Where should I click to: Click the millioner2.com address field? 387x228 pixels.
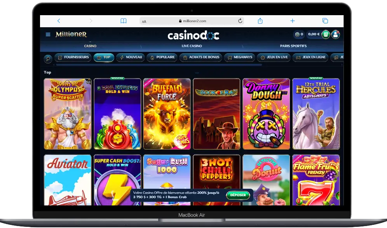point(192,21)
